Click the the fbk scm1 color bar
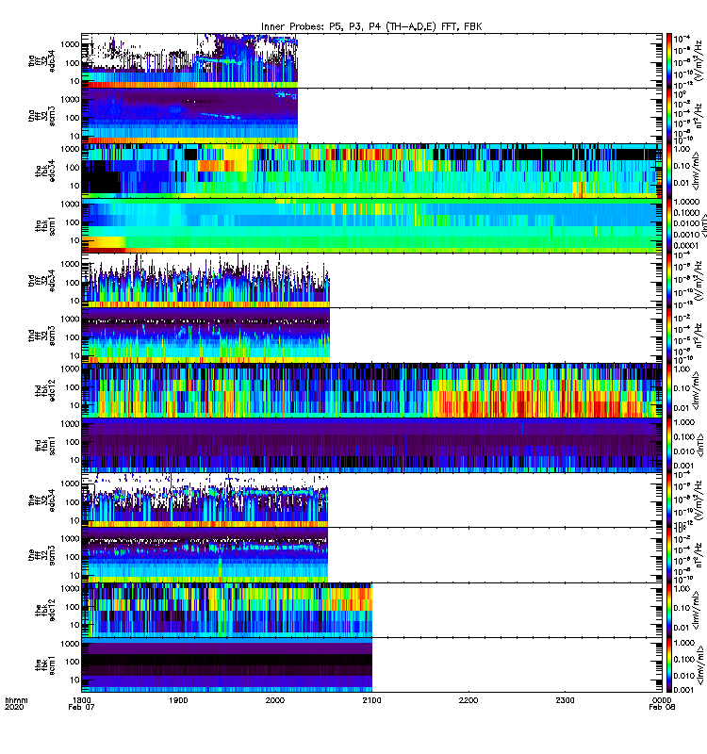Screen dimensions: 707x754 (x=669, y=664)
